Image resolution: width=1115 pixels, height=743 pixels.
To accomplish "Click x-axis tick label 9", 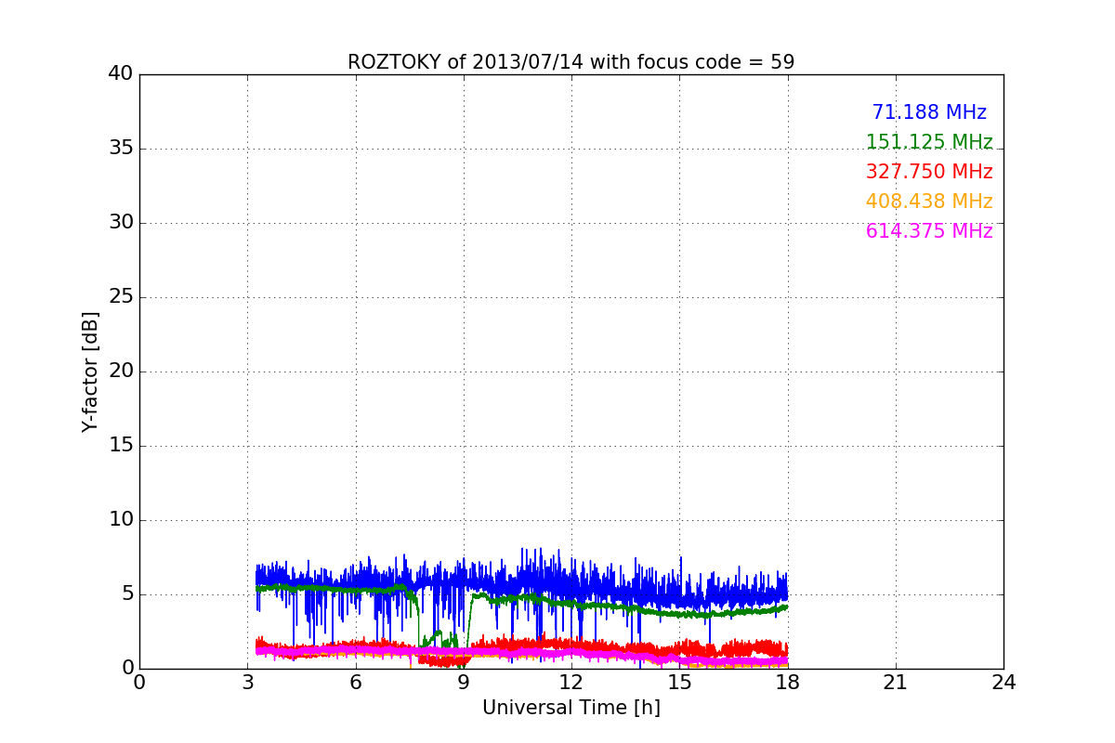I will (463, 683).
